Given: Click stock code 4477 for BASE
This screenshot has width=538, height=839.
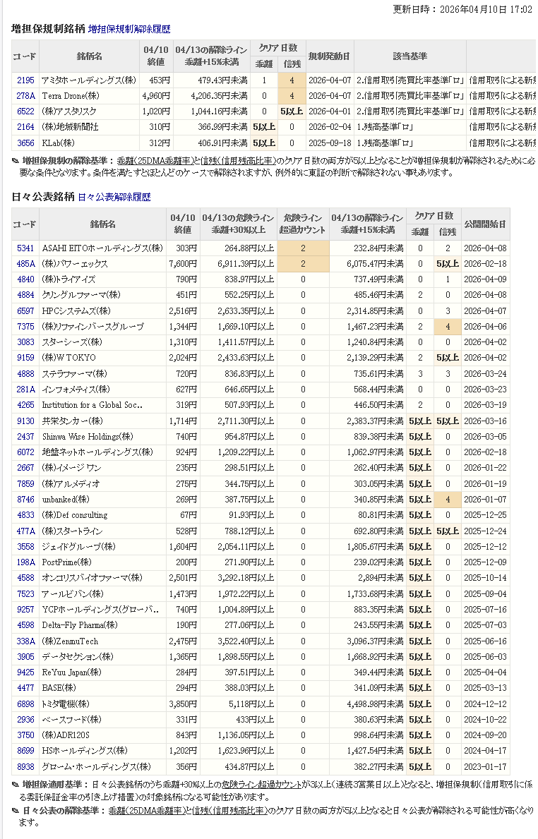Looking at the screenshot, I should click(x=25, y=688).
